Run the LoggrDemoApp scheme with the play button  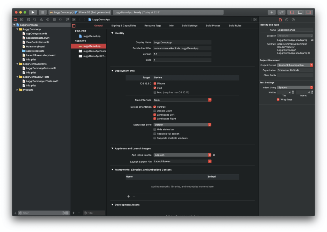pos(33,12)
